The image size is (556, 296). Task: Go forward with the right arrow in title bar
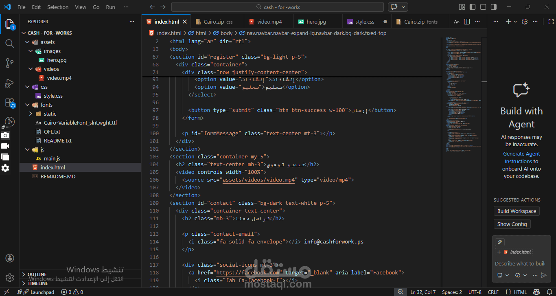163,7
